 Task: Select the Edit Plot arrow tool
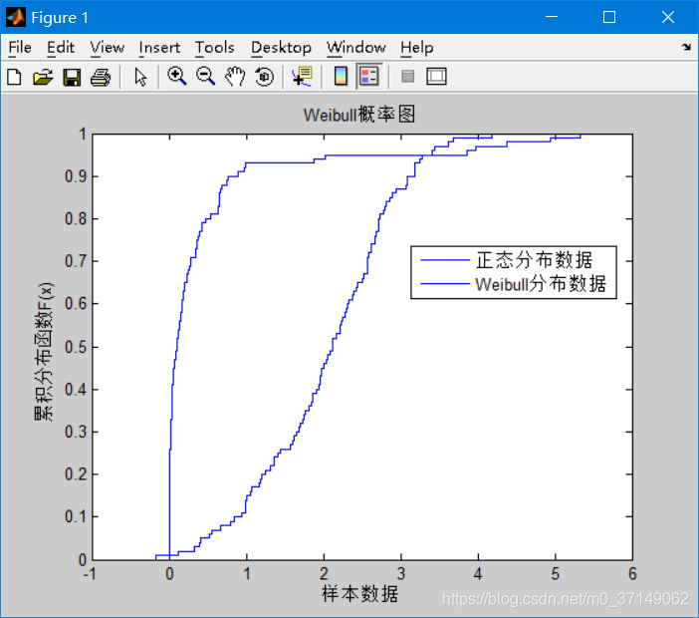click(x=140, y=77)
